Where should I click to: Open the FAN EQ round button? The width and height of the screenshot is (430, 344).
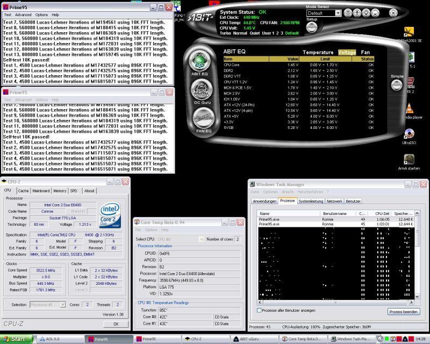coord(204,118)
